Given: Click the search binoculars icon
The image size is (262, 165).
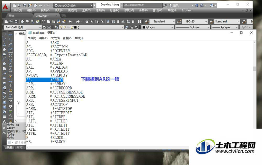Looking at the screenshot, I should (x=165, y=5).
